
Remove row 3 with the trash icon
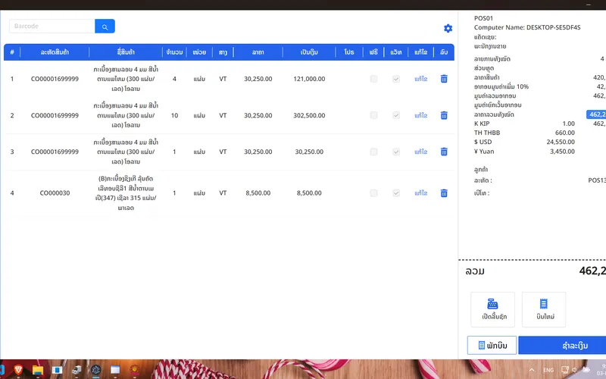(x=444, y=152)
